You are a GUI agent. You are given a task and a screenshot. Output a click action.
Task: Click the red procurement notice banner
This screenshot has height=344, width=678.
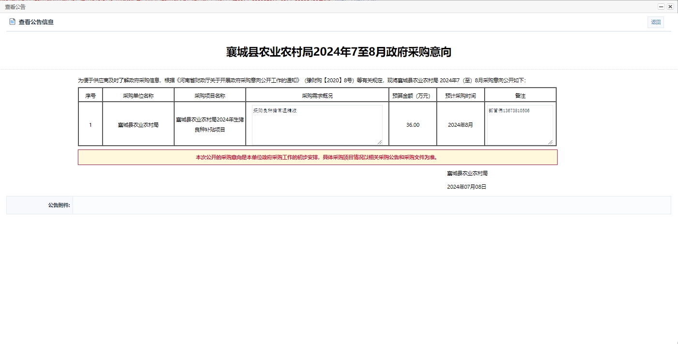(x=317, y=157)
